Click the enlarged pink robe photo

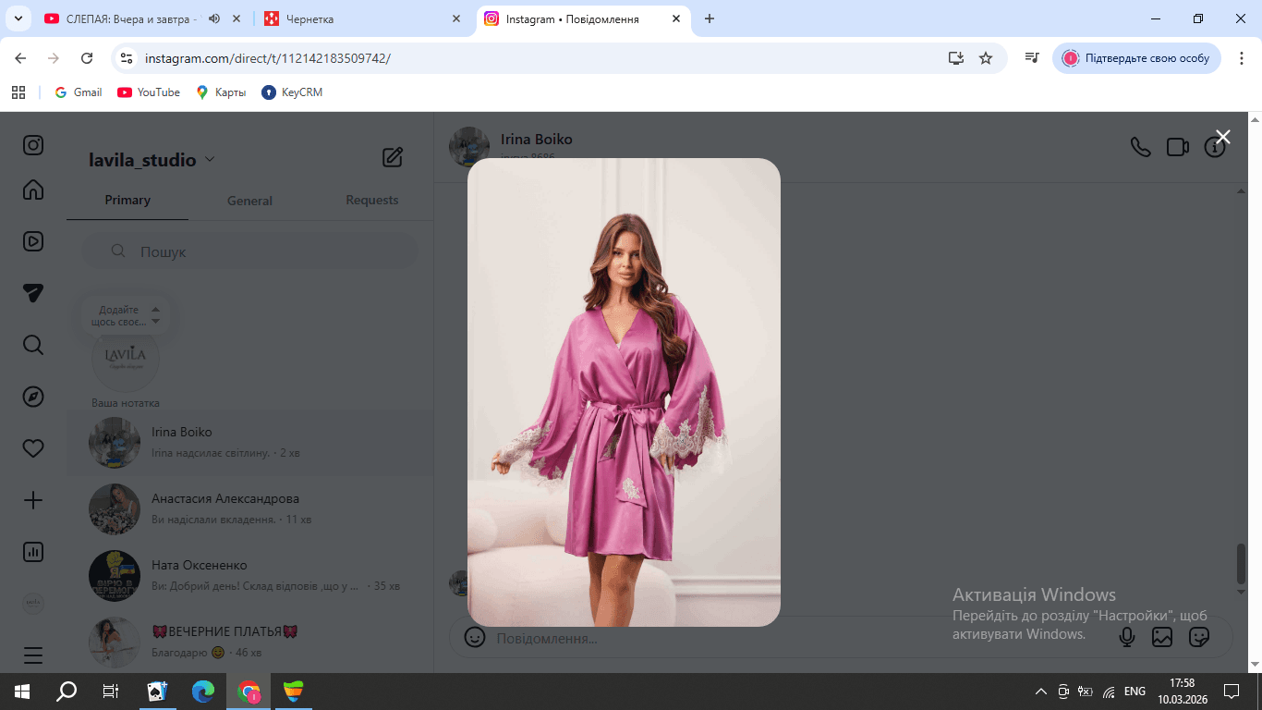[x=624, y=392]
